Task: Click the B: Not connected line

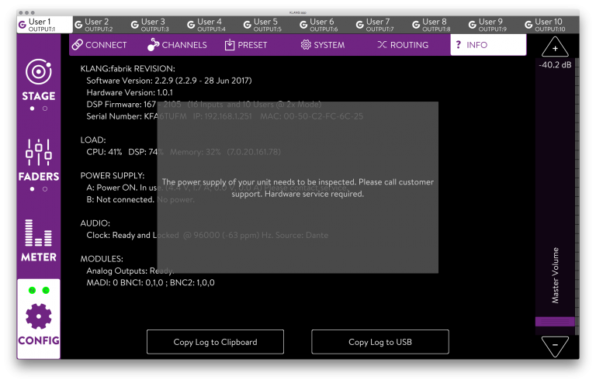Action: coord(140,200)
